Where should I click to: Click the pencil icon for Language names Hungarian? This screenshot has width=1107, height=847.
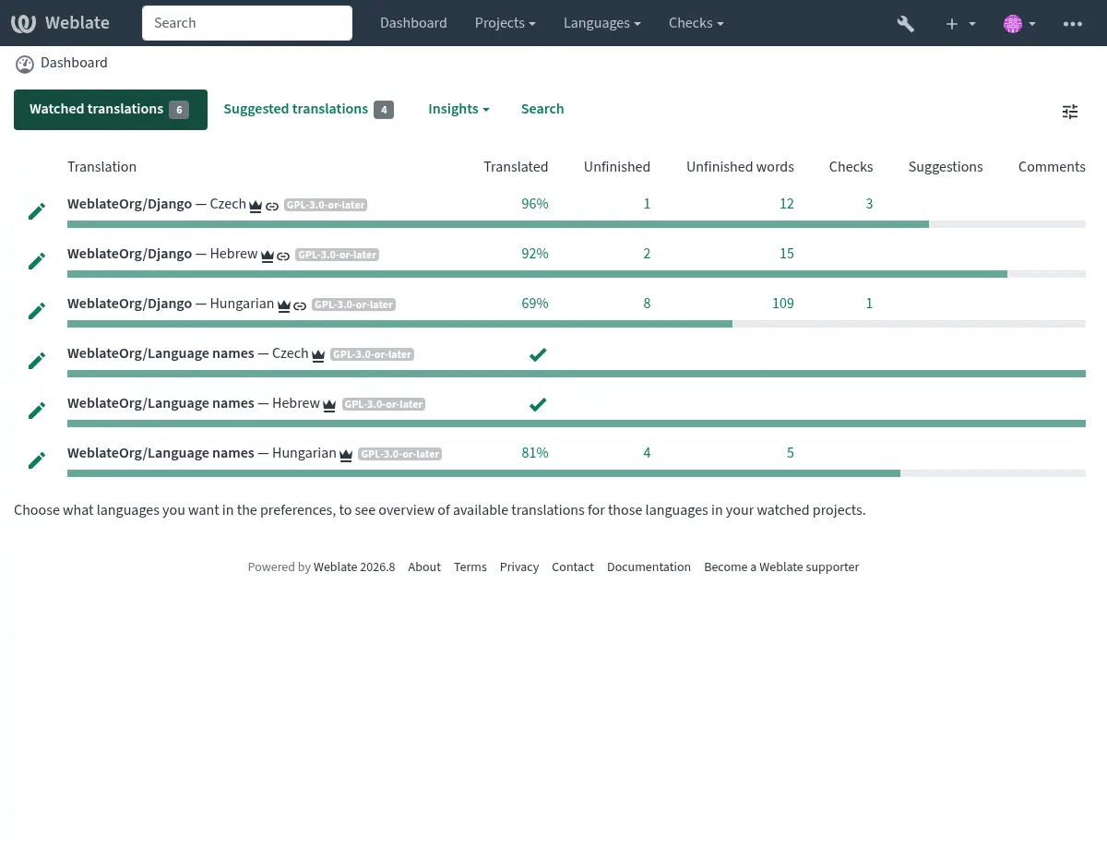(37, 460)
